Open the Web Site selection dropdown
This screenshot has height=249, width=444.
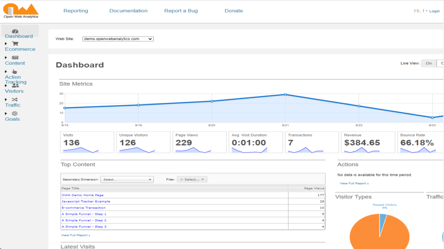coord(118,39)
